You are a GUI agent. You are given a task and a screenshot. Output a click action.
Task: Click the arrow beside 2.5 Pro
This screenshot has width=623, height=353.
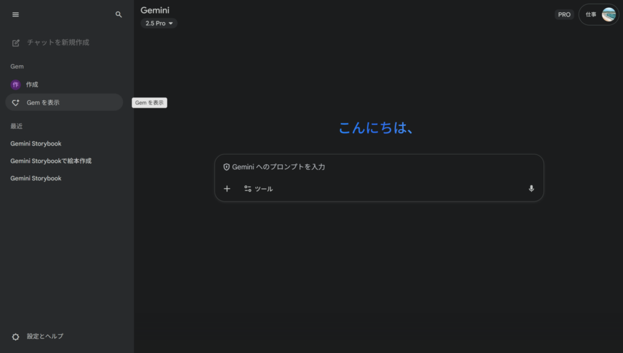pyautogui.click(x=171, y=23)
